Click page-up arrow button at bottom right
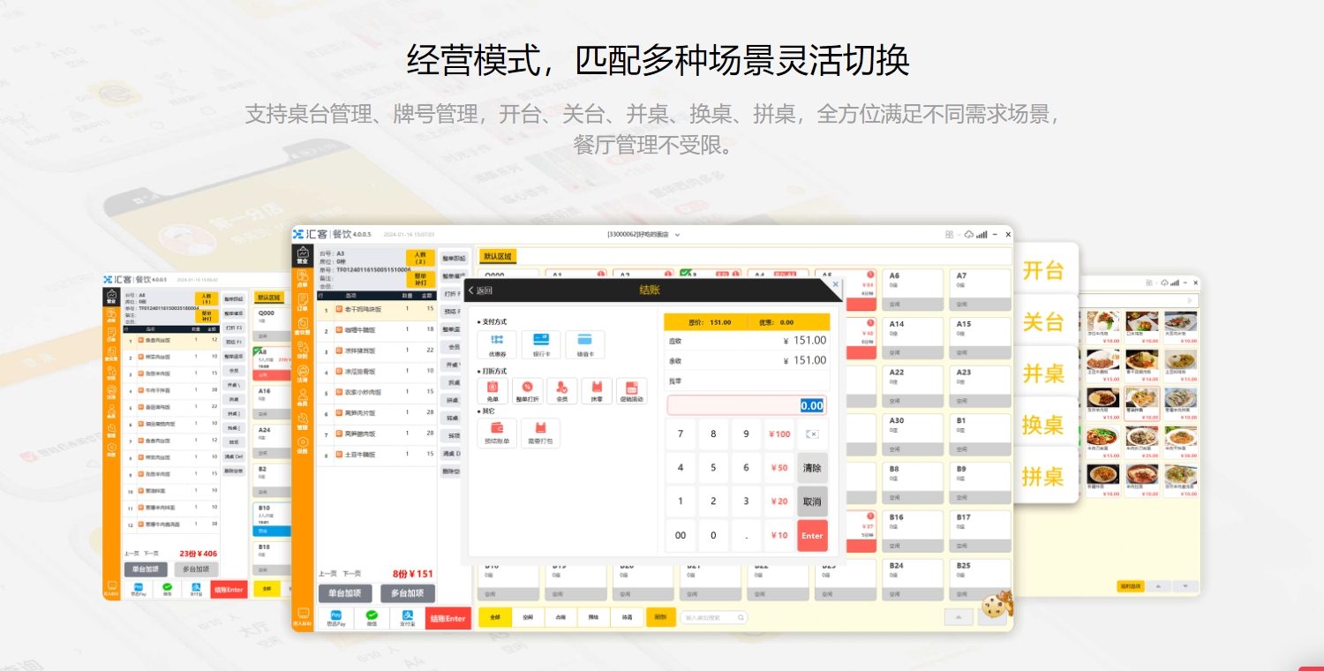Viewport: 1324px width, 671px height. click(958, 616)
